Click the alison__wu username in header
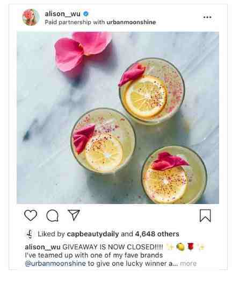 pos(62,14)
